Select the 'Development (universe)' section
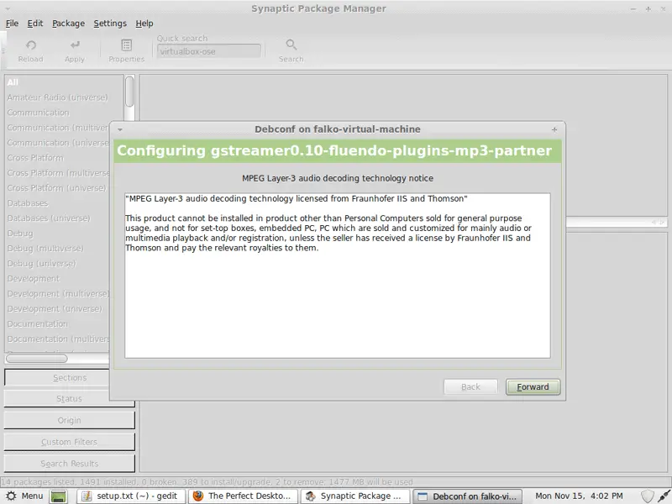The image size is (672, 504). [x=58, y=308]
